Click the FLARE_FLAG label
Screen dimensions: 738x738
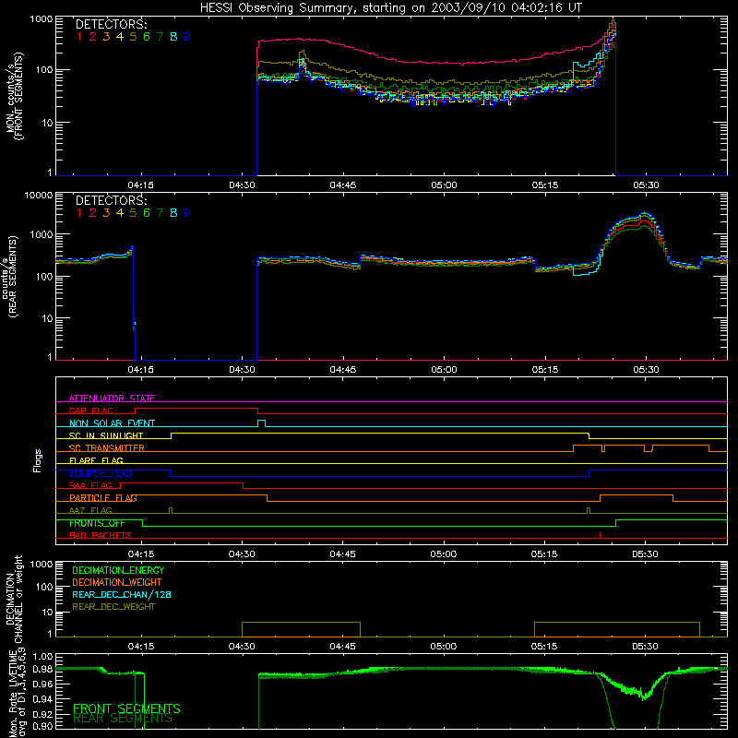[96, 460]
